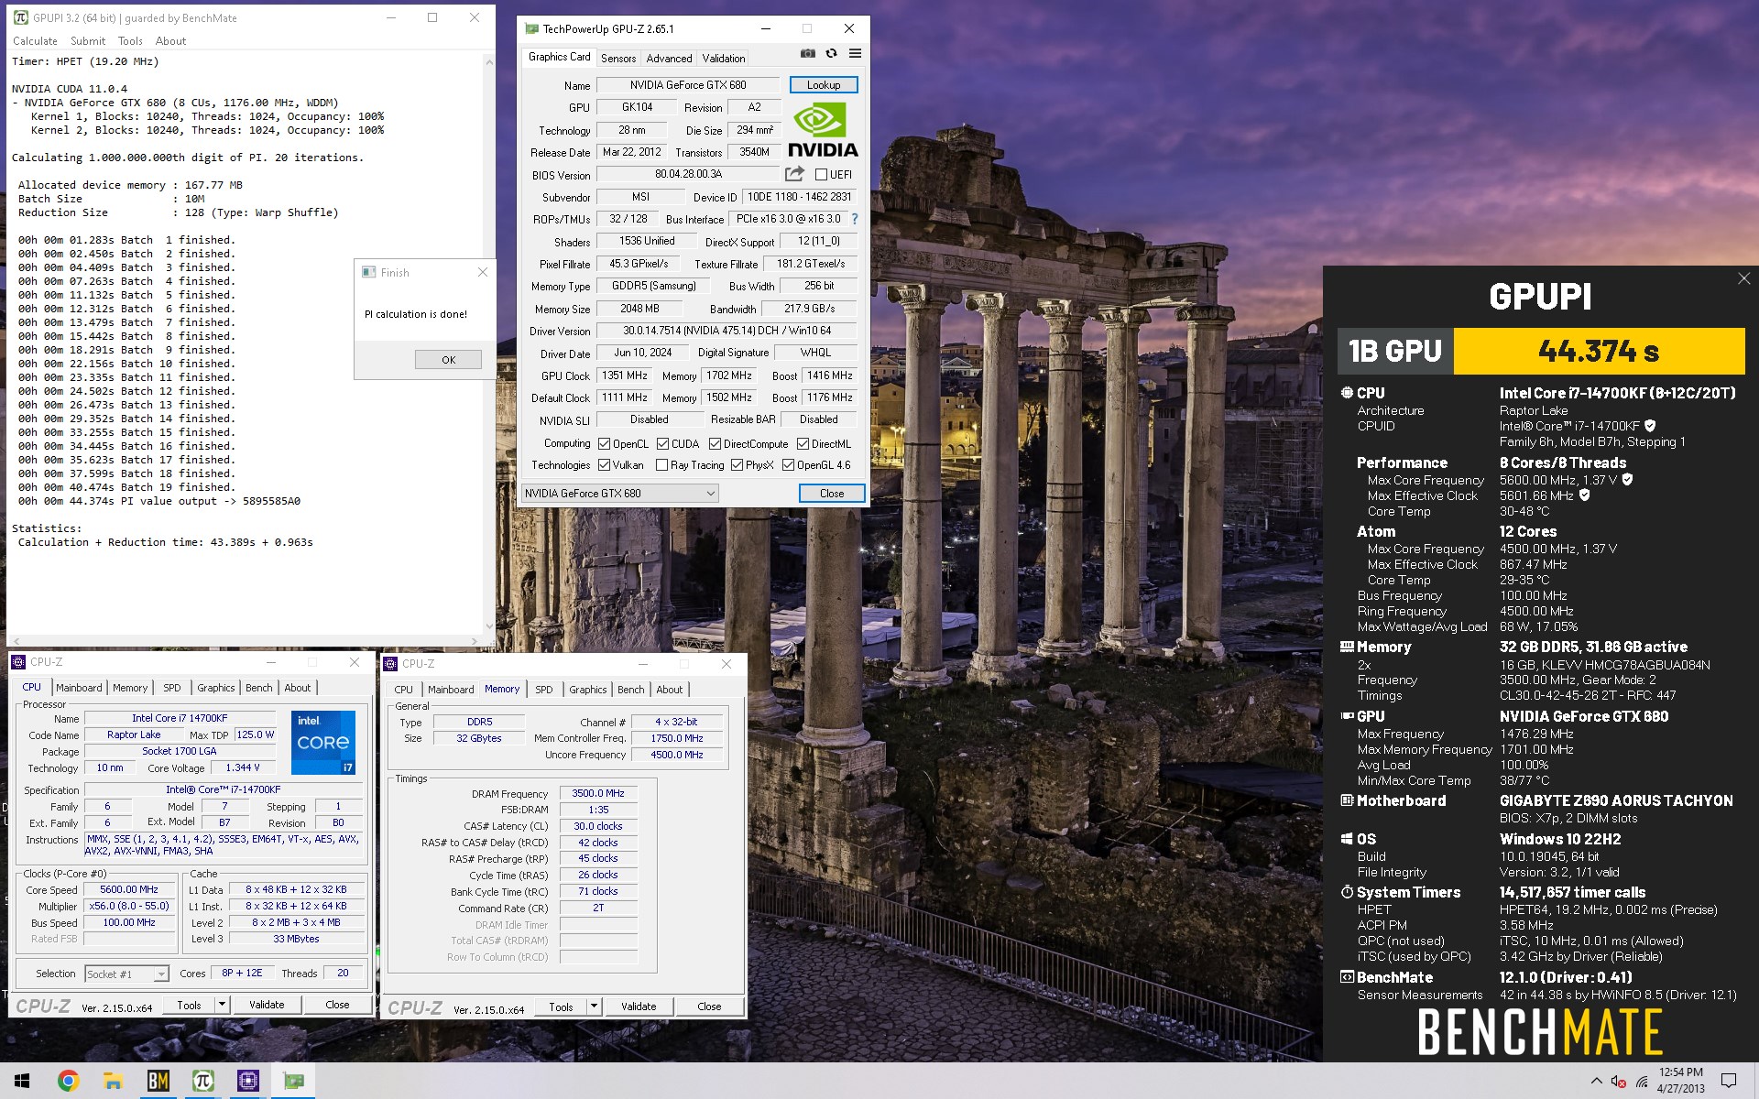
Task: Open Graphics tab in right CPU-Z window
Action: [x=587, y=690]
